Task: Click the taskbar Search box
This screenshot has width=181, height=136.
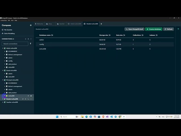Action: 70,117
